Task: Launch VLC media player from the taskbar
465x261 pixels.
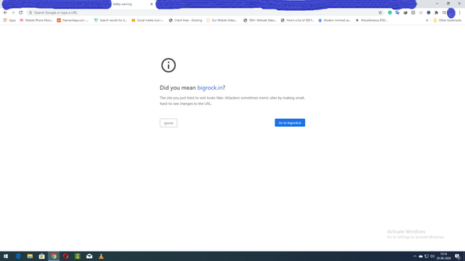Action: pos(101,256)
